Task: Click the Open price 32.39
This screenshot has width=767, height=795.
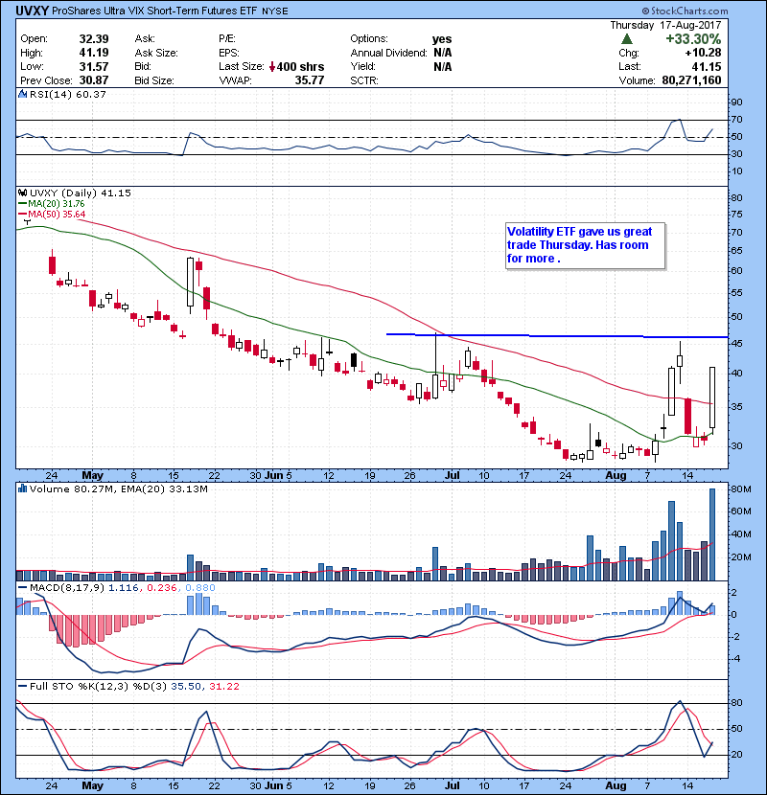Action: point(94,39)
